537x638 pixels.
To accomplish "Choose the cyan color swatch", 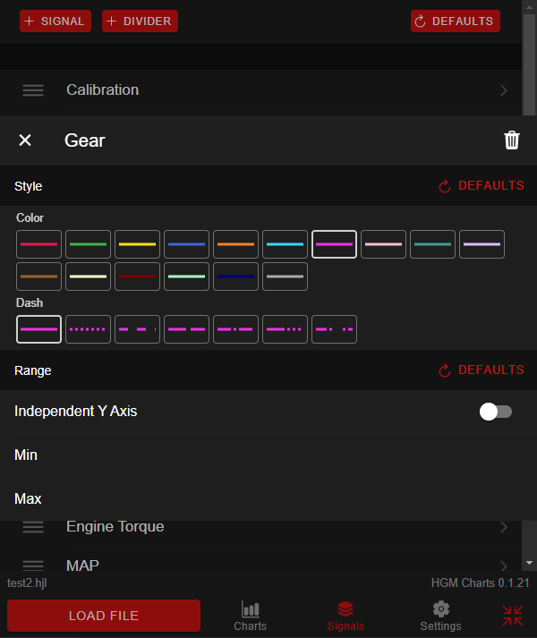I will [286, 244].
